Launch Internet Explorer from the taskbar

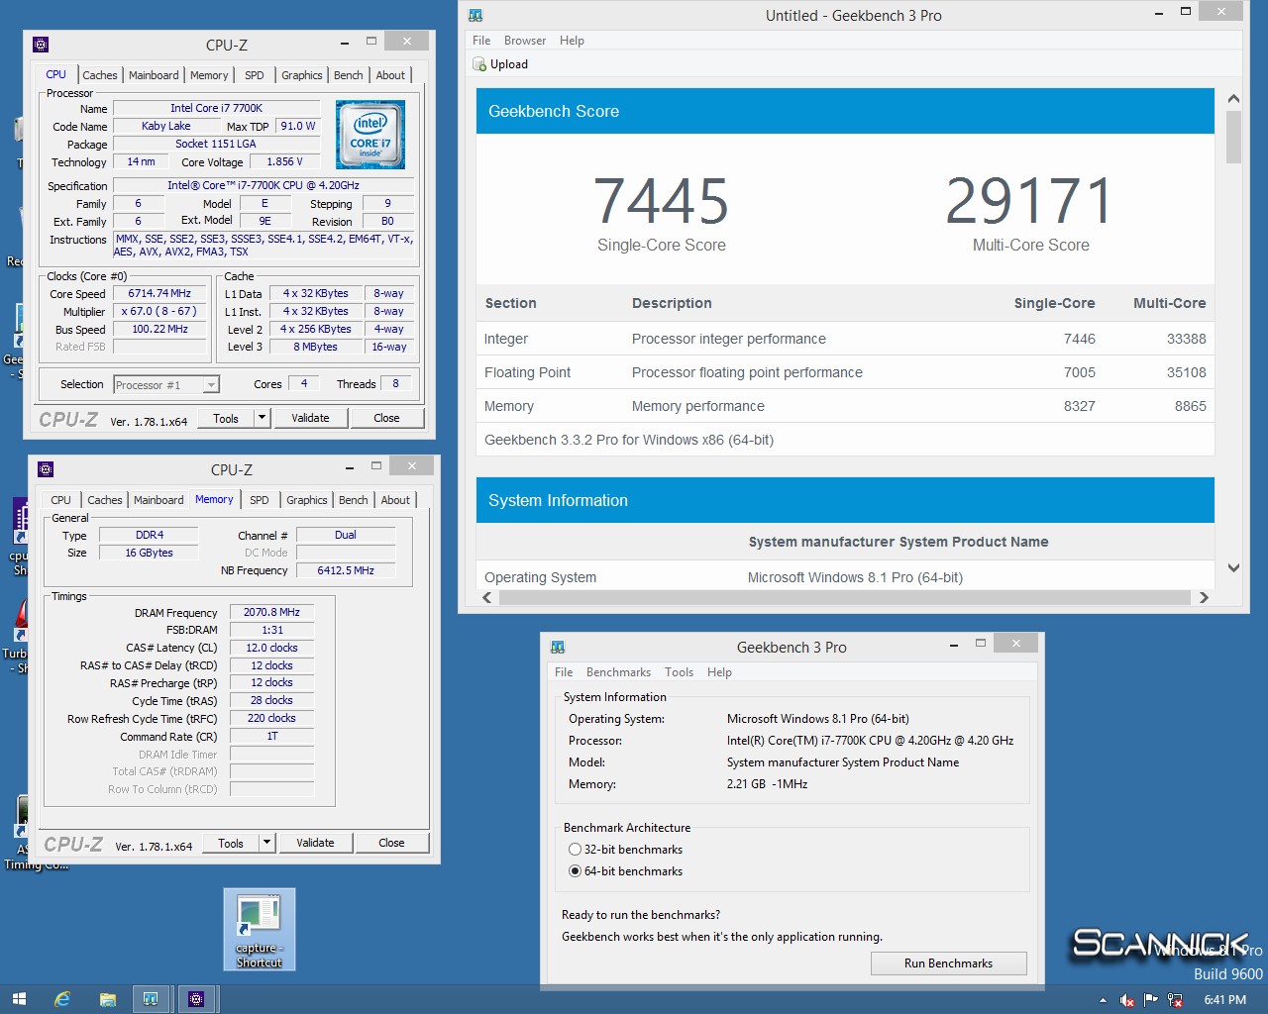(x=62, y=1000)
